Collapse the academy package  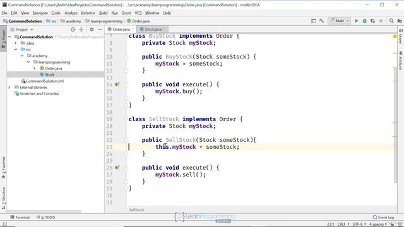point(22,55)
